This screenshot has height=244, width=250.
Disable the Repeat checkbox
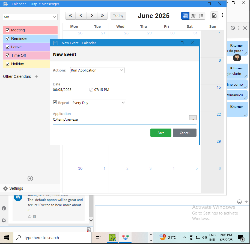(x=55, y=103)
